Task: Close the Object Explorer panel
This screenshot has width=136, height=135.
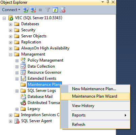Action: [113, 2]
